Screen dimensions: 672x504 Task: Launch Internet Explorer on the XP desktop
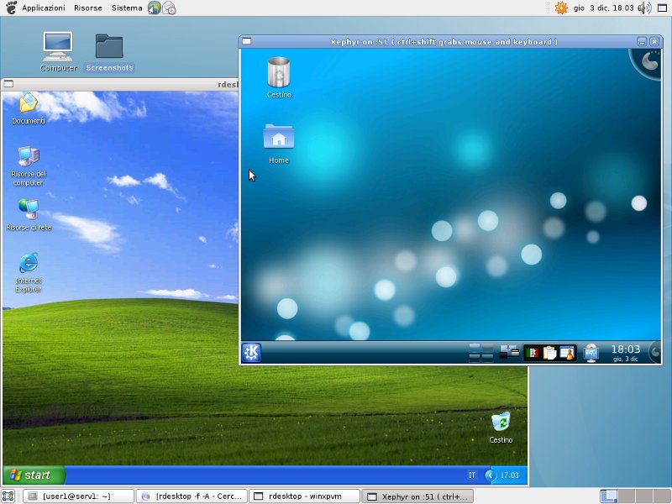29,273
